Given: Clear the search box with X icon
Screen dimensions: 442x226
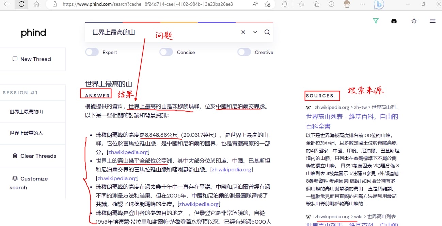Looking at the screenshot, I should point(243,32).
